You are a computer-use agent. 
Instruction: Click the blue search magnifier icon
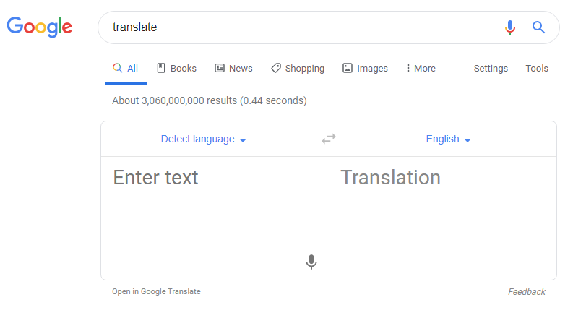(x=538, y=27)
